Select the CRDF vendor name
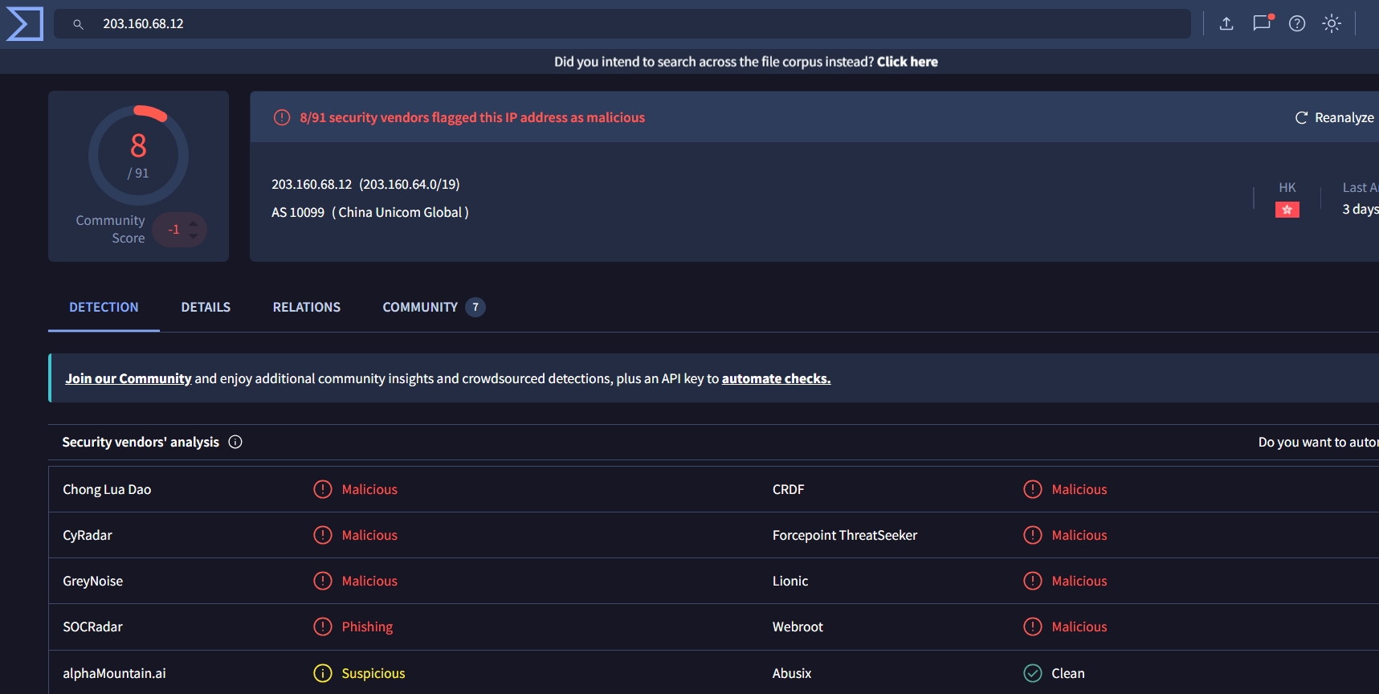This screenshot has height=694, width=1379. 788,489
